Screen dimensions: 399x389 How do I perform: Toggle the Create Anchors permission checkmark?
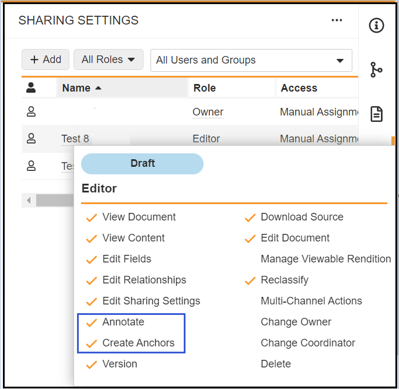pos(91,343)
